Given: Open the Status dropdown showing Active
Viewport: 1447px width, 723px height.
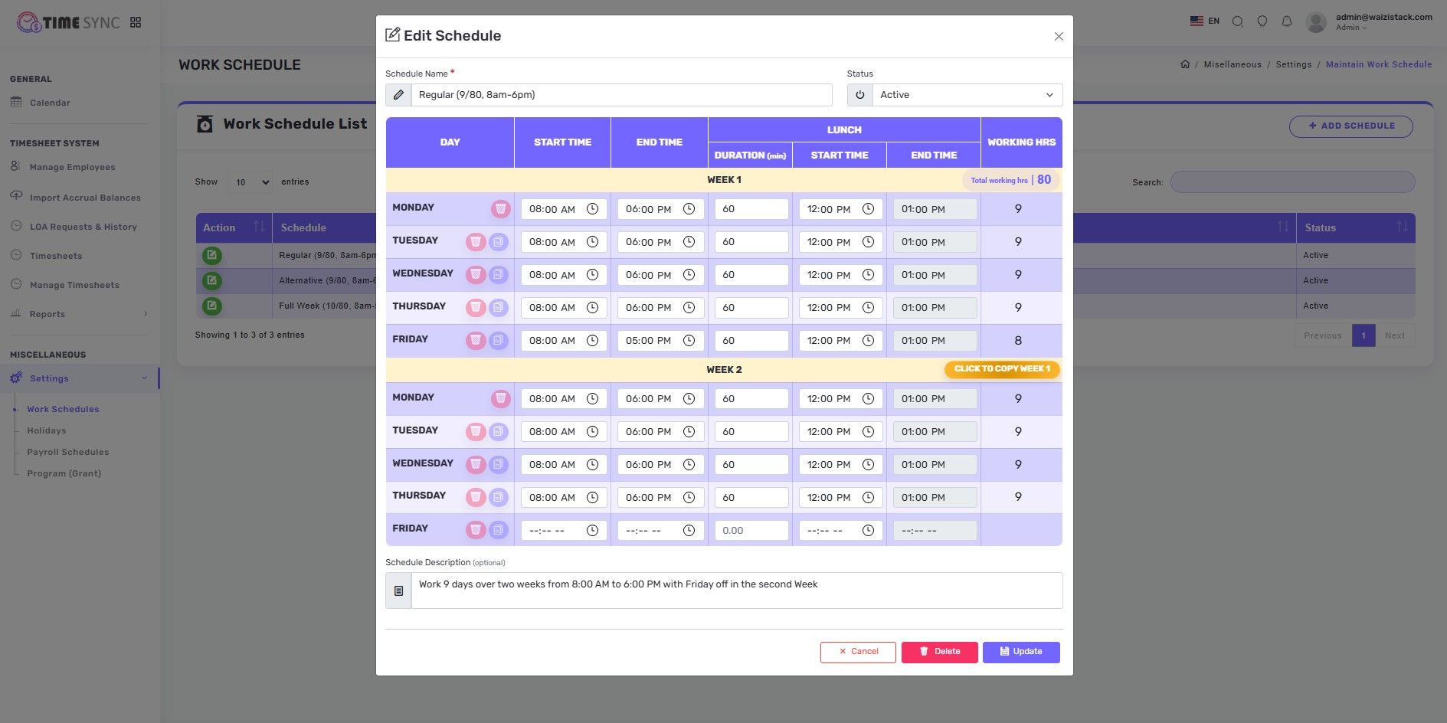Looking at the screenshot, I should pos(967,95).
